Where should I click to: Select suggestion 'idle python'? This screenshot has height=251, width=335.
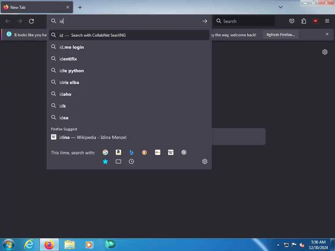[129, 71]
